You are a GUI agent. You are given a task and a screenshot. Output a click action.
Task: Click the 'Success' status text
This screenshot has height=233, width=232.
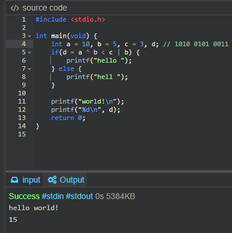click(24, 196)
